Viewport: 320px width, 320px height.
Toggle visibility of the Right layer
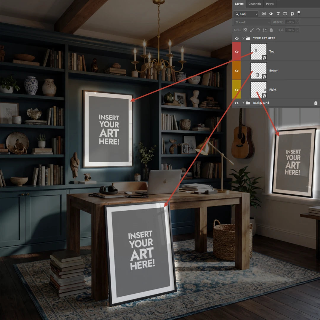point(236,90)
